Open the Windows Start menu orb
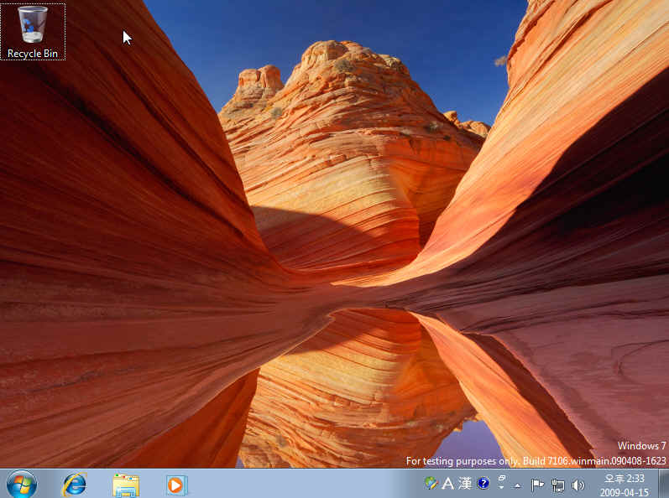The image size is (669, 498). (22, 485)
